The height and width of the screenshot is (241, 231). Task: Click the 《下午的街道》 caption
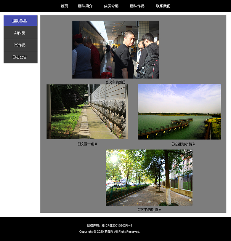coord(149,210)
